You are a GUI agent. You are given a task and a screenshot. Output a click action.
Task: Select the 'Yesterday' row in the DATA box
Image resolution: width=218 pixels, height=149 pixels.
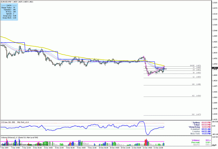pyautogui.click(x=9, y=10)
